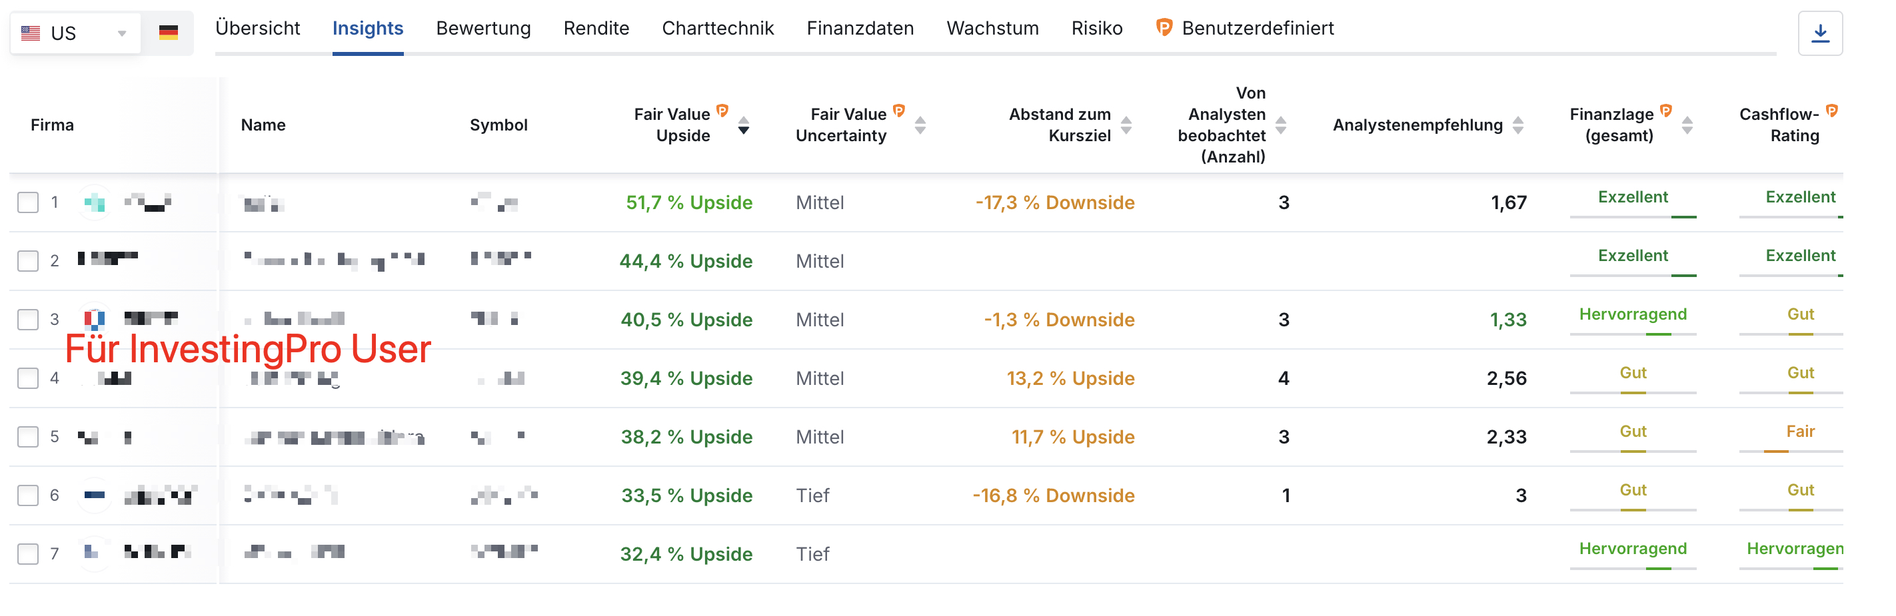Click the Für InvestingPro User overlay text
The width and height of the screenshot is (1896, 616).
248,349
